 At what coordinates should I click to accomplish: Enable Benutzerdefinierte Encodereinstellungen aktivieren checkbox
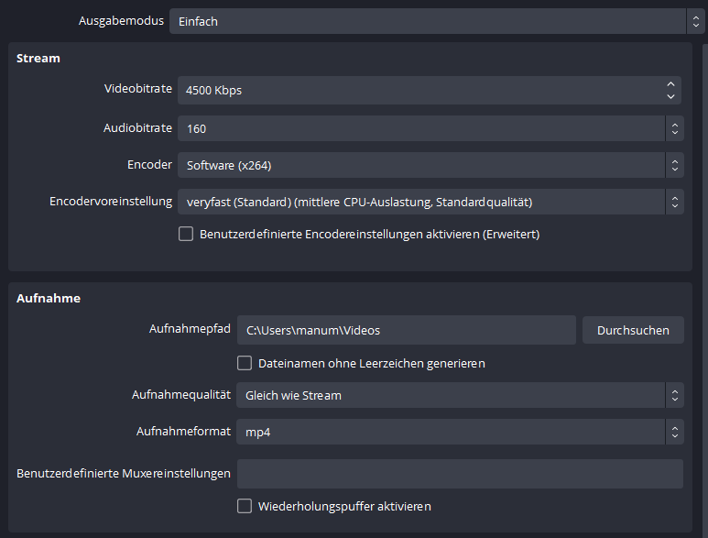point(186,234)
